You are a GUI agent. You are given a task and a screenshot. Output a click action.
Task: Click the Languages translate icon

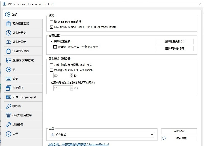pyautogui.click(x=8, y=97)
